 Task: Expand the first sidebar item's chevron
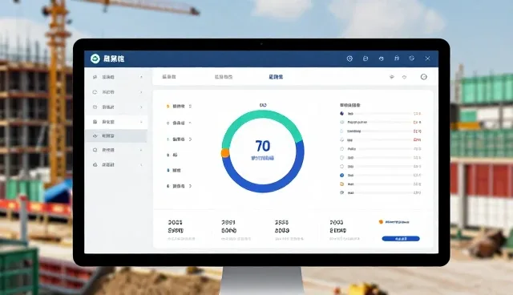point(141,77)
